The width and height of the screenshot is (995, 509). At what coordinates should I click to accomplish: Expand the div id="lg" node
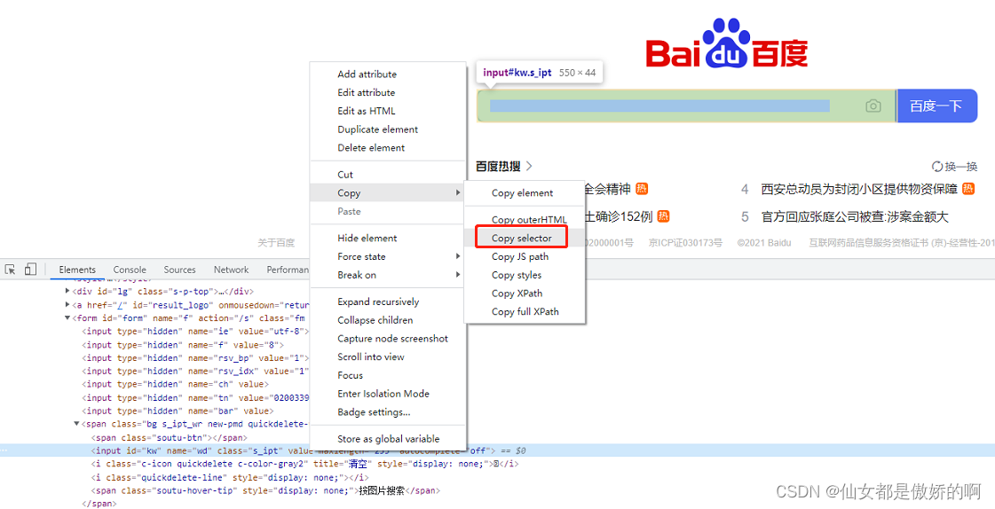[x=67, y=292]
